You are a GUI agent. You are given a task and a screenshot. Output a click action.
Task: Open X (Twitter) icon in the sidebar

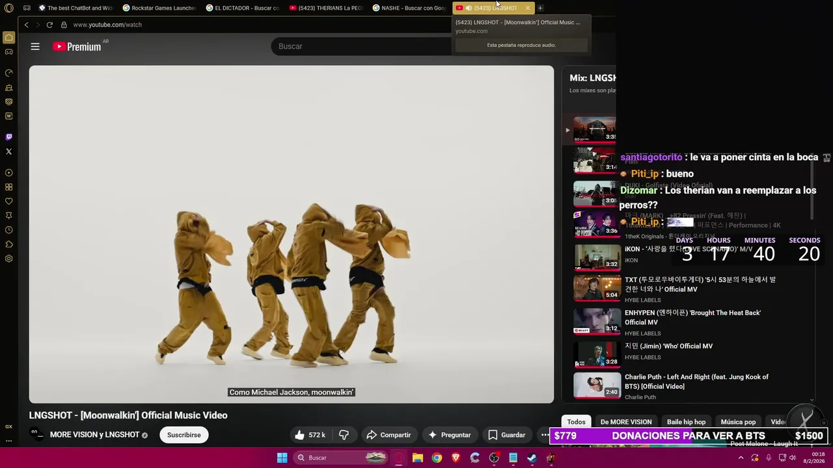(x=8, y=151)
